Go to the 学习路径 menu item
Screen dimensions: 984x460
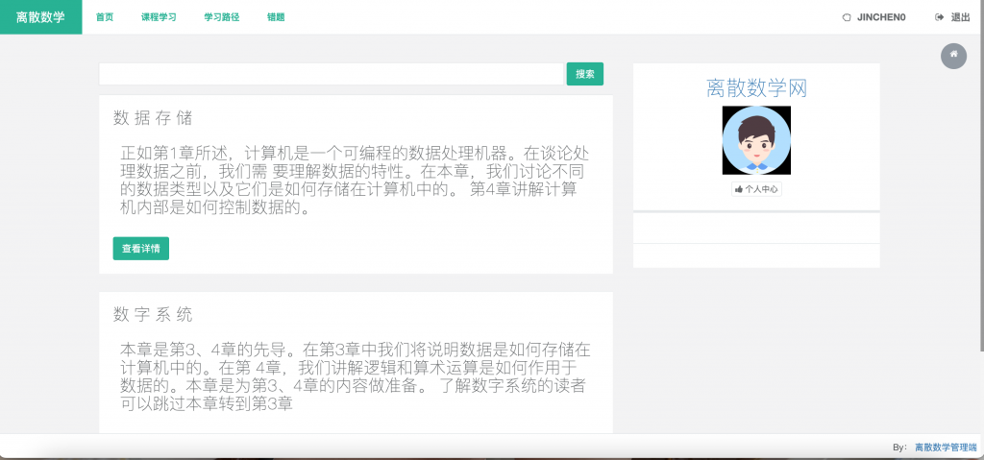[222, 17]
